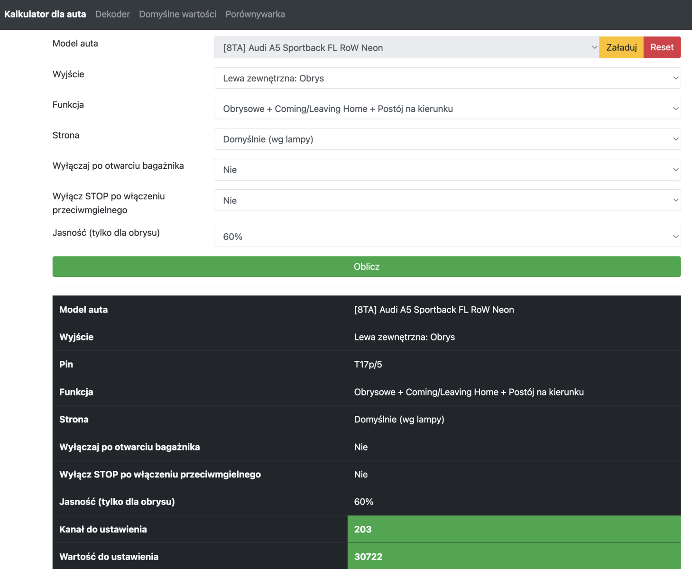Open the Porównywarka nav link
692x569 pixels.
pyautogui.click(x=255, y=14)
